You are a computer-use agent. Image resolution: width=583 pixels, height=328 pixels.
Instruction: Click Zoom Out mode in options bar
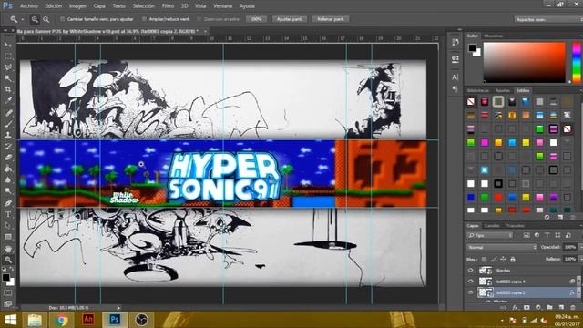tap(46, 19)
